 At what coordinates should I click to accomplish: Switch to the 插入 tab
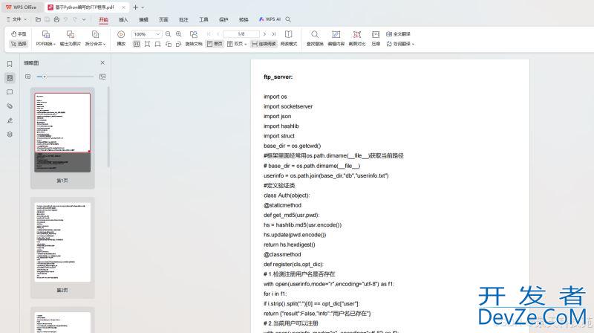click(x=123, y=19)
